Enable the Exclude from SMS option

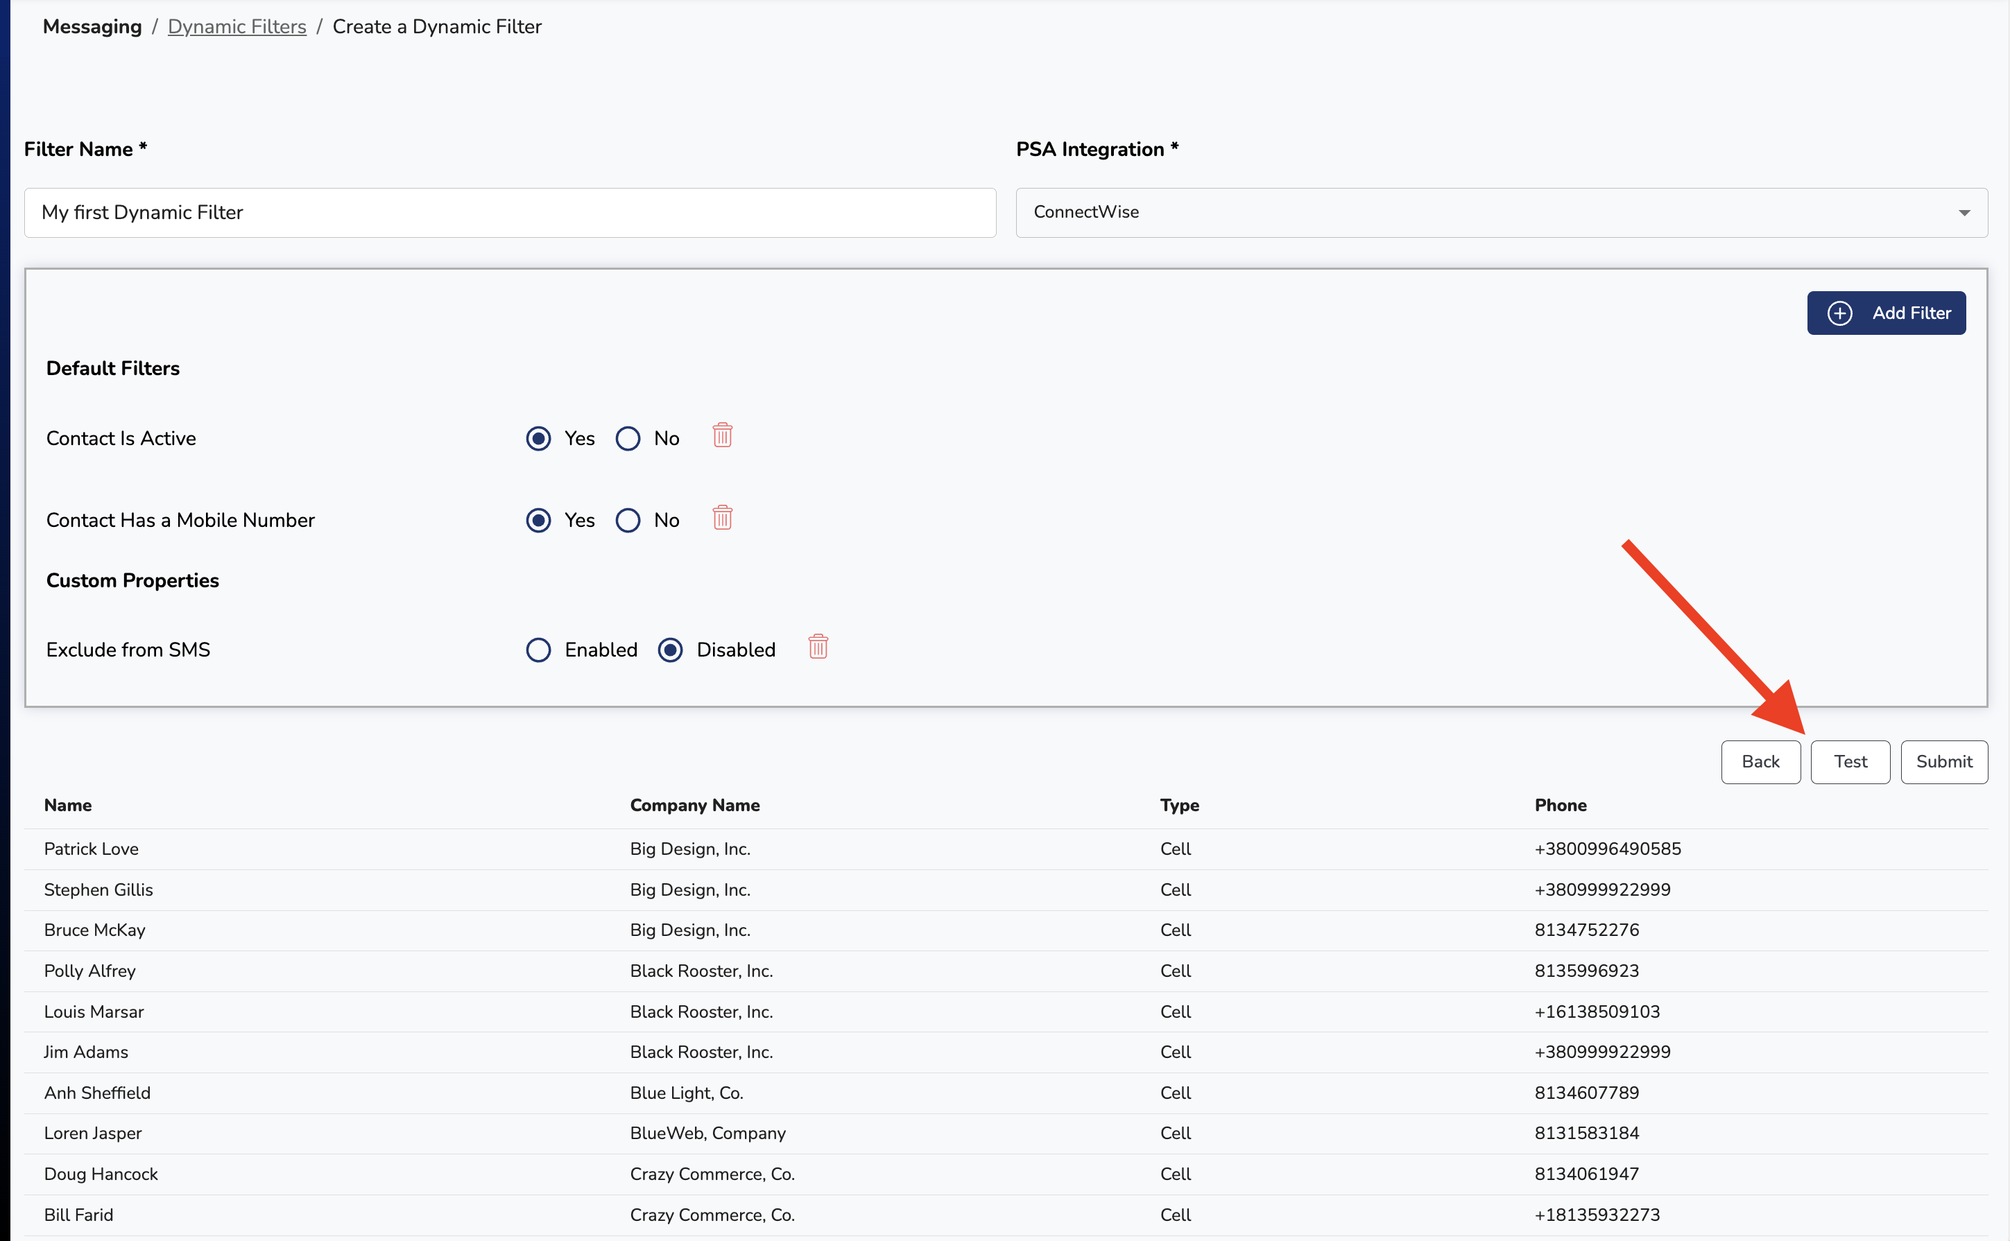click(x=539, y=650)
